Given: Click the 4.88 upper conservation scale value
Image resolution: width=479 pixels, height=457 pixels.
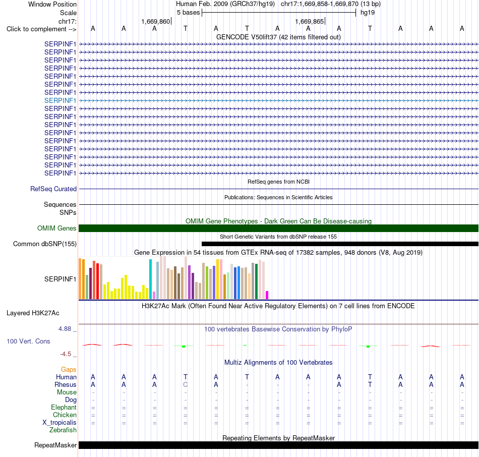Looking at the screenshot, I should click(x=65, y=329).
